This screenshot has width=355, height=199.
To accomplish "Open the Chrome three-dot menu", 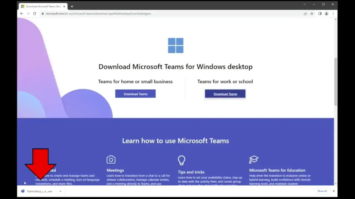I will 333,14.
